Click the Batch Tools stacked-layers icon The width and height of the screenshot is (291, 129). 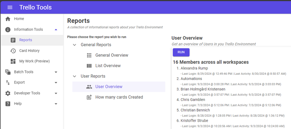click(8, 72)
